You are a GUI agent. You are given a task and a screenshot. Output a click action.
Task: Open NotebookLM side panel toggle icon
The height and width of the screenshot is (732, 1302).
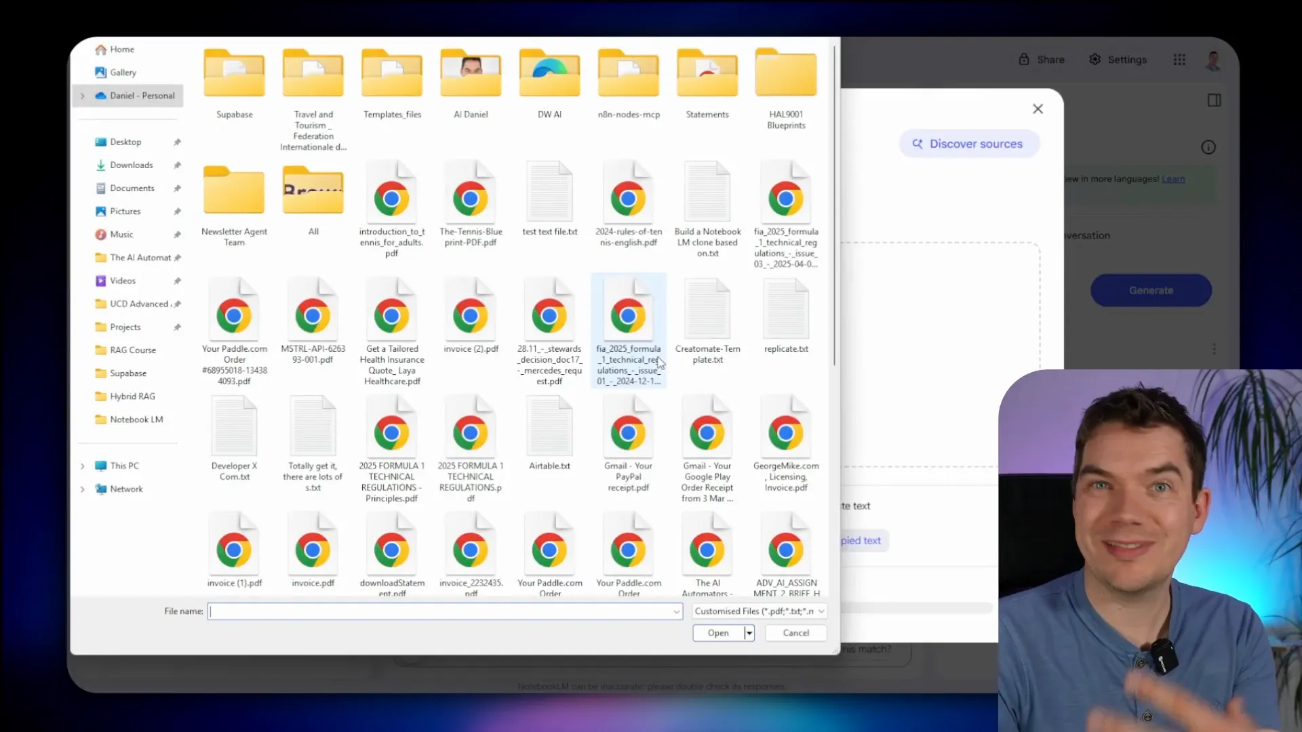coord(1214,100)
